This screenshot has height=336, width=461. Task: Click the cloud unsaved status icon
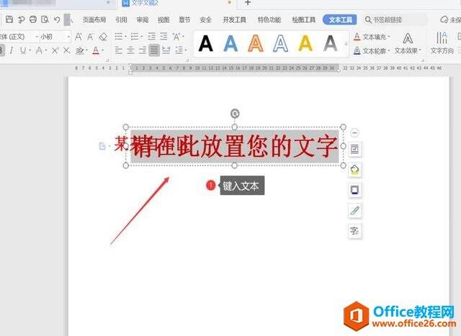[x=444, y=19]
